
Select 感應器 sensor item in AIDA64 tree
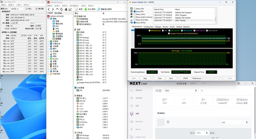click(x=57, y=39)
